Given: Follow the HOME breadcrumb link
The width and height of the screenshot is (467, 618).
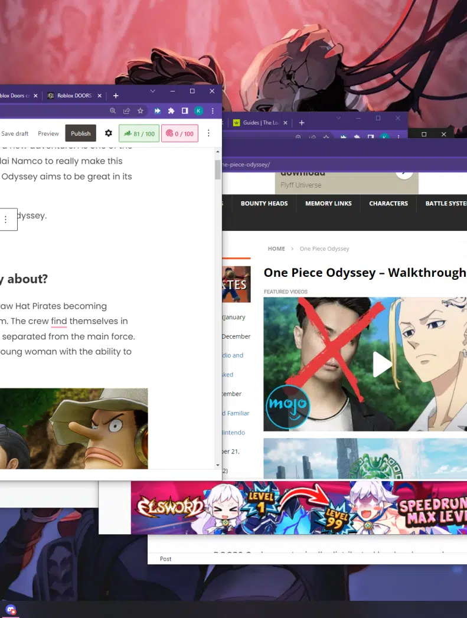Looking at the screenshot, I should click(x=276, y=248).
